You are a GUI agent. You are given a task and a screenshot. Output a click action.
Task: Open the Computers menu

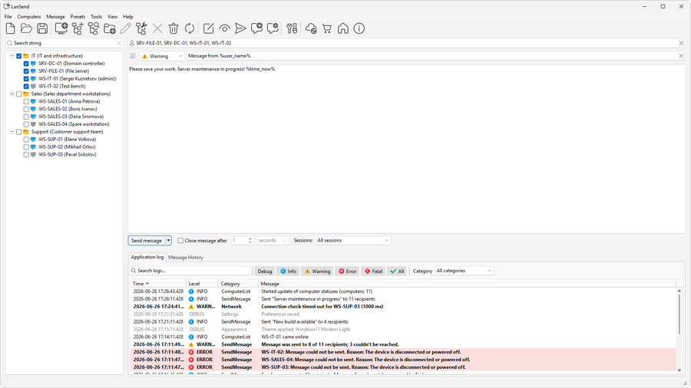[x=29, y=17]
